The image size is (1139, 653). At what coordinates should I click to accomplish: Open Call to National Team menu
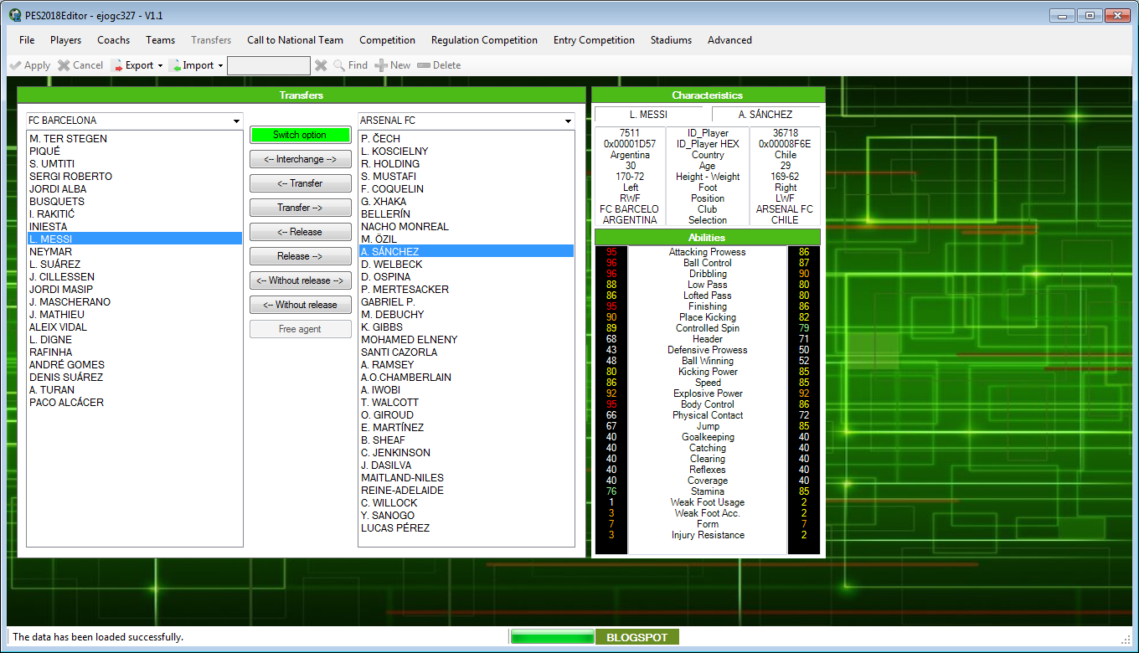[295, 40]
